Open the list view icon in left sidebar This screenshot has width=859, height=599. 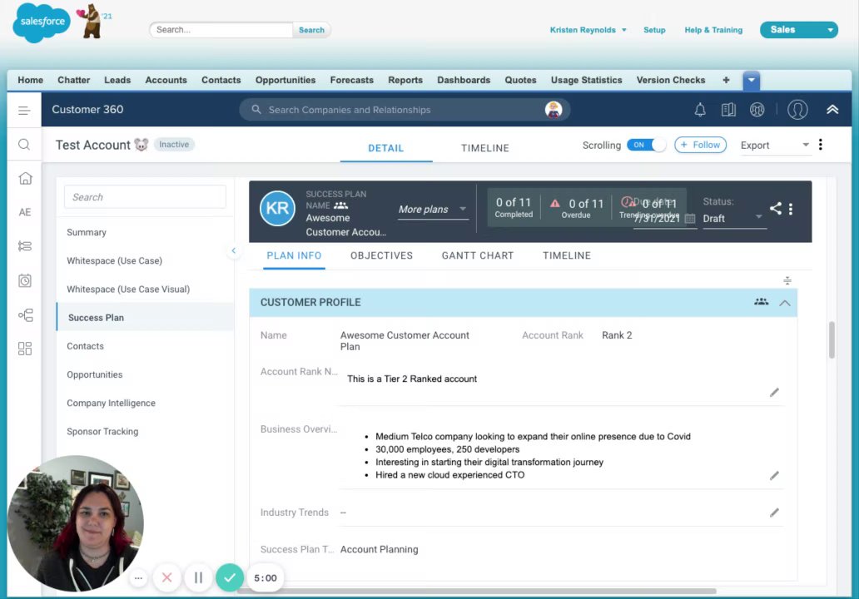coord(25,246)
